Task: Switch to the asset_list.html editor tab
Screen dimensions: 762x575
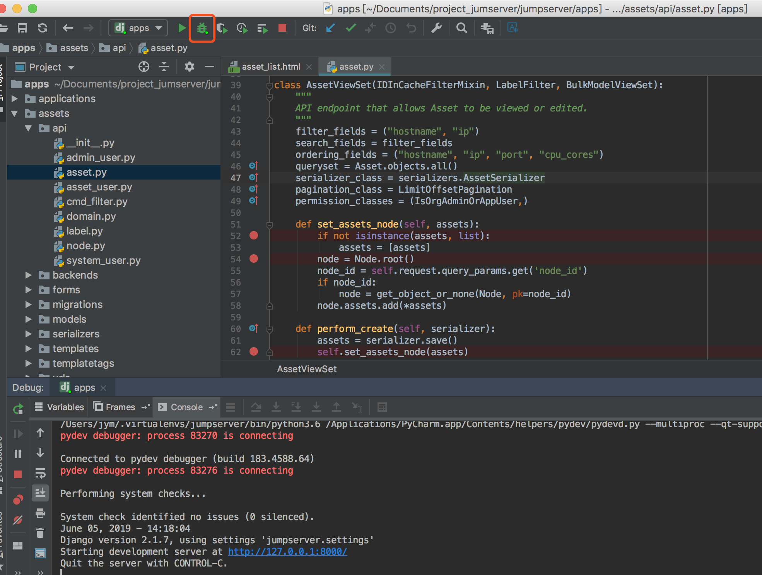Action: 271,66
